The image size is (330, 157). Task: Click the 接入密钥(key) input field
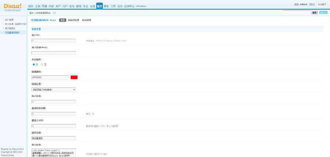pyautogui.click(x=54, y=53)
